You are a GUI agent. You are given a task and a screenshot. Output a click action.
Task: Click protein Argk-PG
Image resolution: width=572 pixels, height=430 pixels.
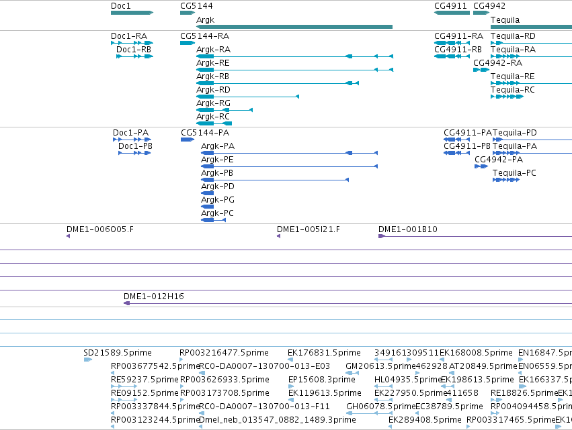pyautogui.click(x=217, y=201)
